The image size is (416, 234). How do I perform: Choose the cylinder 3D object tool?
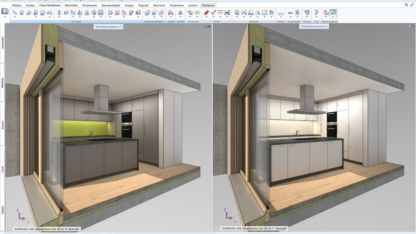point(35,12)
